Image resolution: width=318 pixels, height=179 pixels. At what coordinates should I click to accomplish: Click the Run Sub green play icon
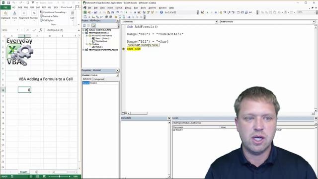pyautogui.click(x=126, y=12)
